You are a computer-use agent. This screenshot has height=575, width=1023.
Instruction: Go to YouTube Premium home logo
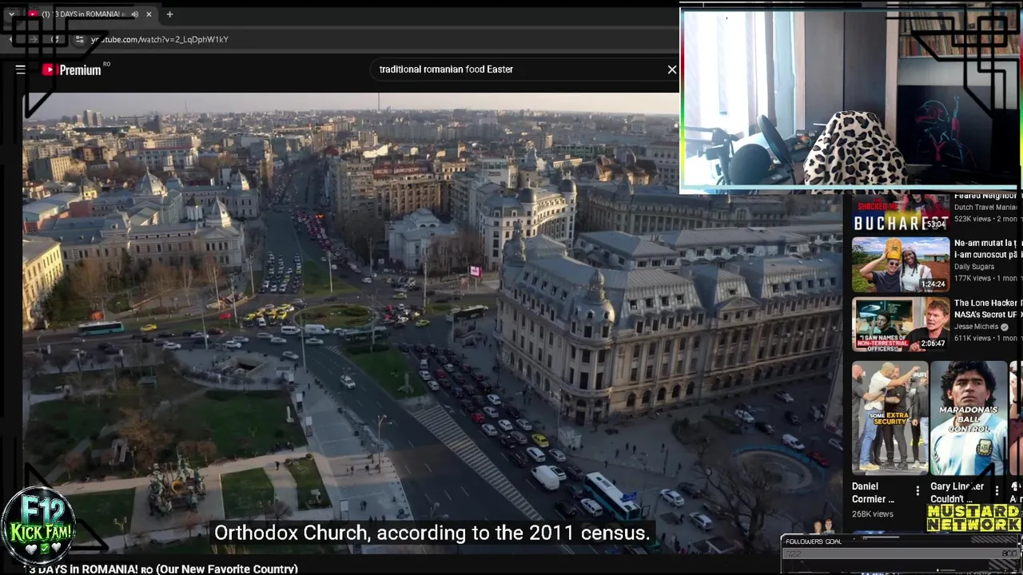pos(72,69)
